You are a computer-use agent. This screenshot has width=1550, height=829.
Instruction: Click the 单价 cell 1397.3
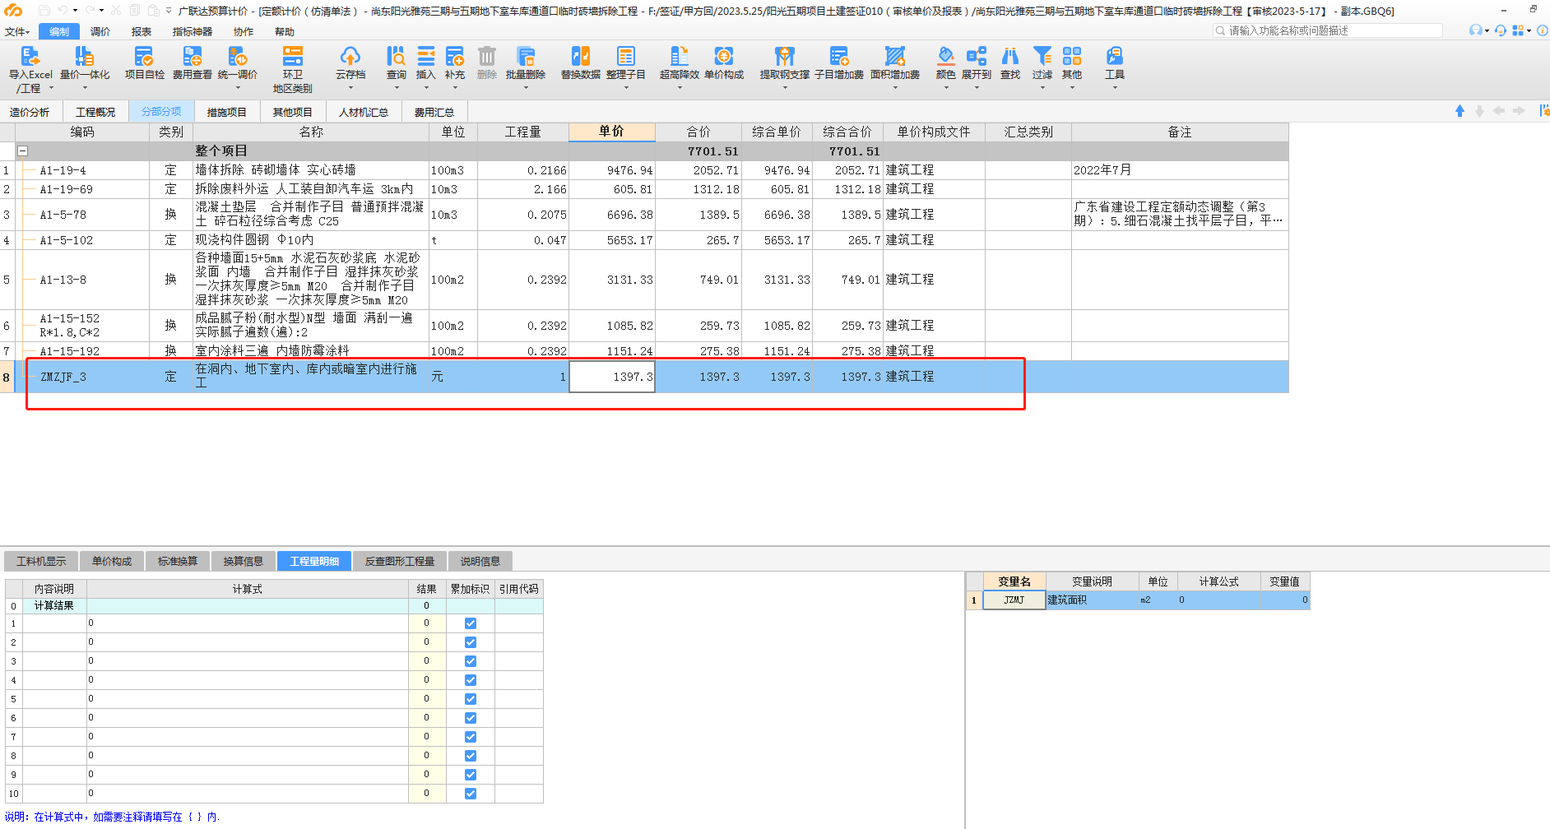pyautogui.click(x=612, y=377)
